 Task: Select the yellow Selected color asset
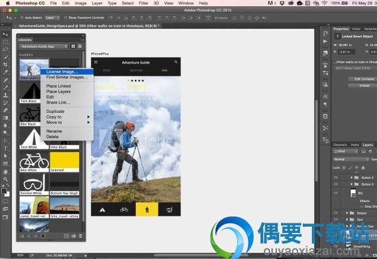(x=64, y=162)
